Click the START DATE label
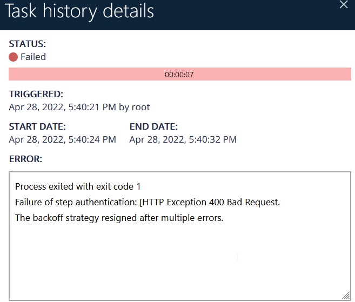The height and width of the screenshot is (302, 355). tap(37, 126)
